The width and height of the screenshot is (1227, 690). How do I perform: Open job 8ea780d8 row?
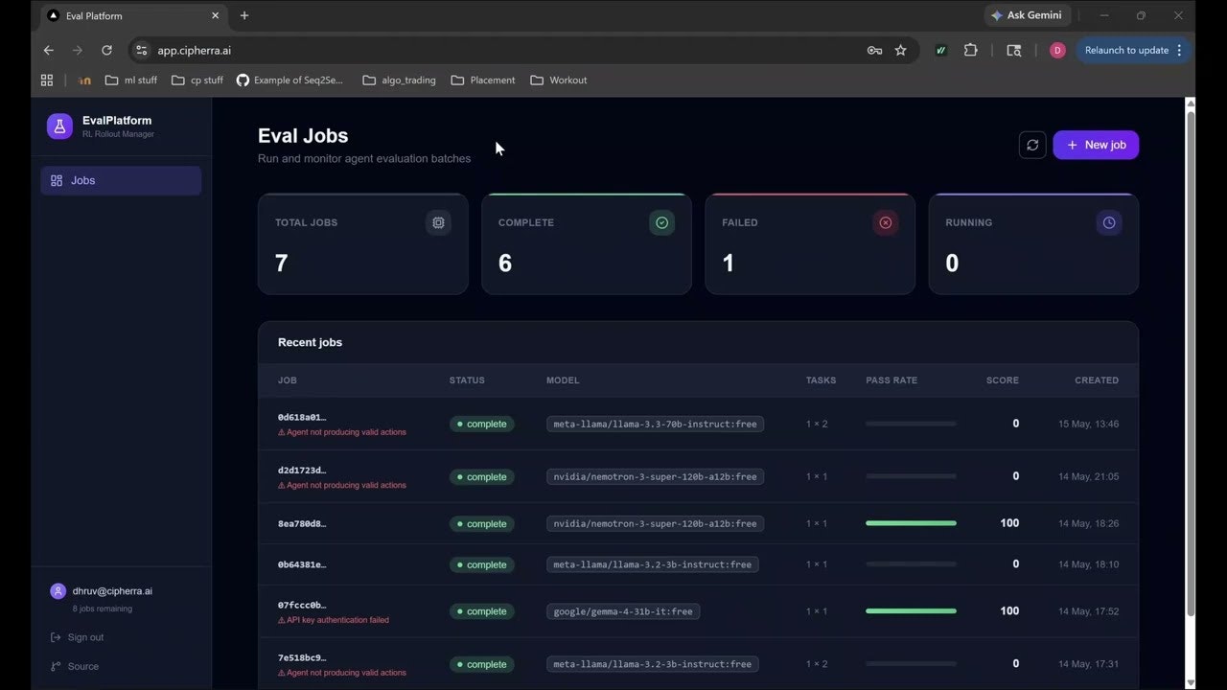[698, 523]
